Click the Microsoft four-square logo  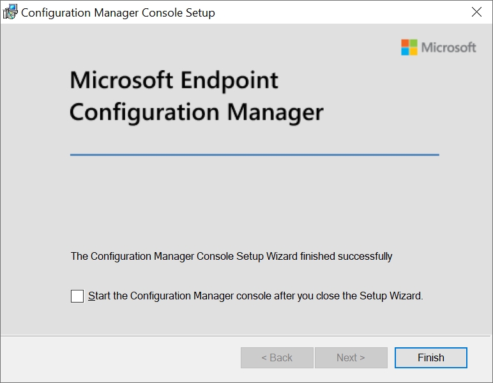pos(409,47)
